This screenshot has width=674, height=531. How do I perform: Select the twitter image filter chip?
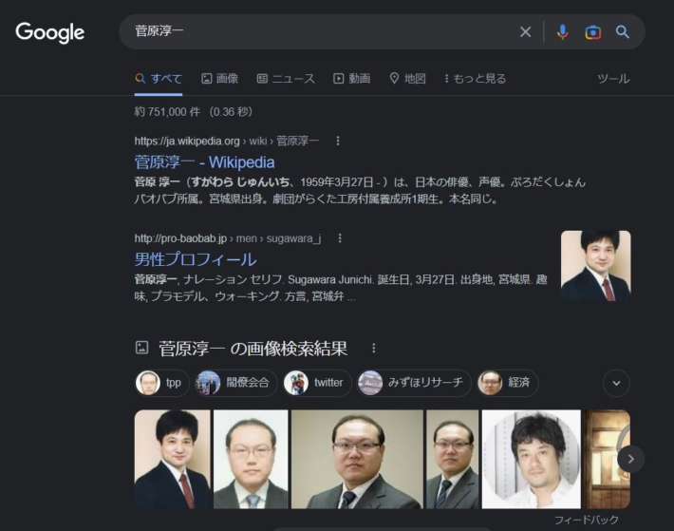pyautogui.click(x=317, y=383)
